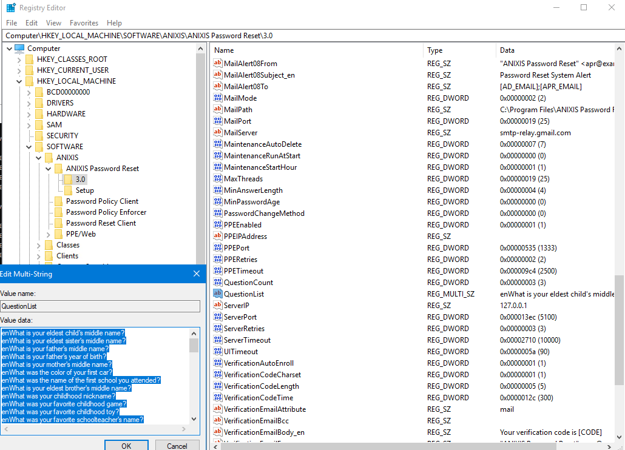The height and width of the screenshot is (450, 625).
Task: Collapse the ANIXIS Password Reset node
Action: pyautogui.click(x=48, y=169)
